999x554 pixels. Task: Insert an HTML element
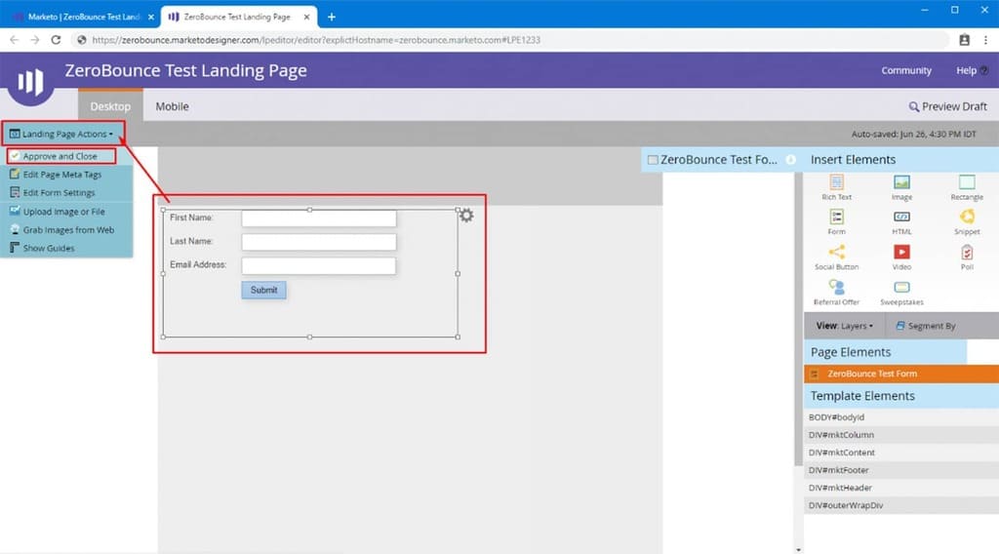[x=901, y=221]
